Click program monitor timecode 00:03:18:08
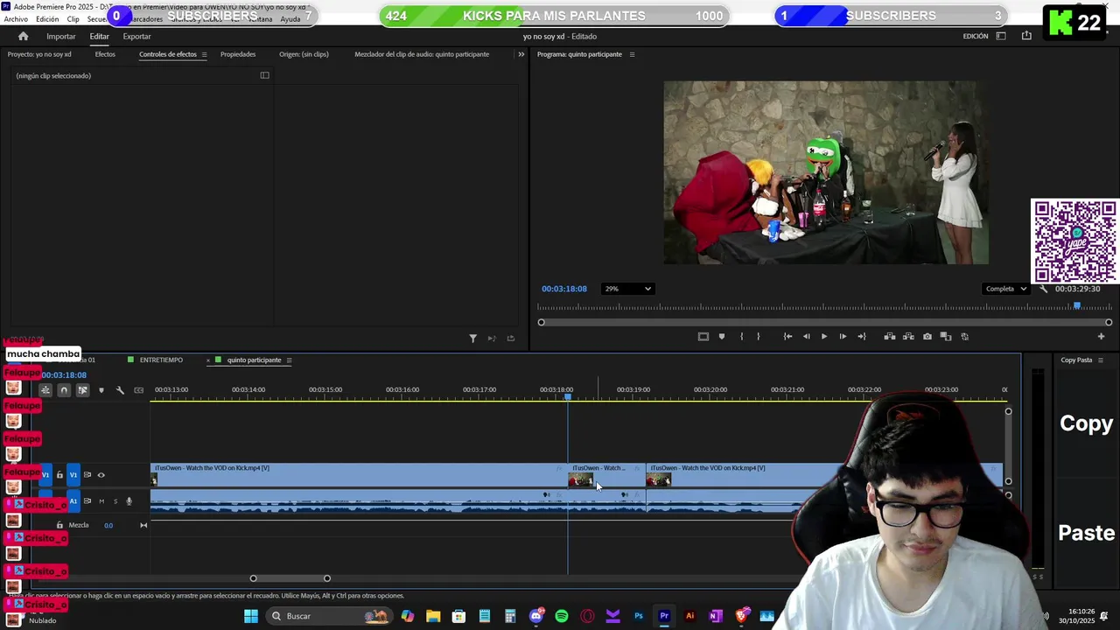Image resolution: width=1120 pixels, height=630 pixels. [564, 289]
